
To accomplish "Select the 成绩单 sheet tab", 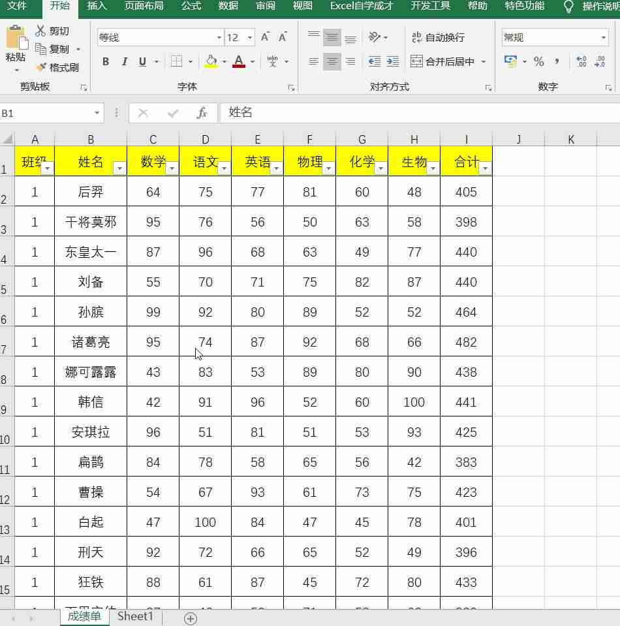I will (x=84, y=616).
